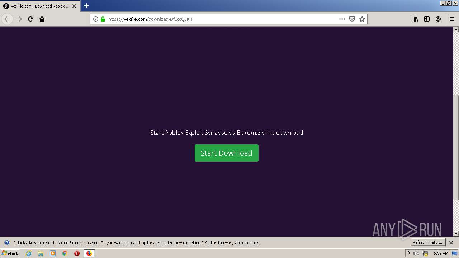Viewport: 459px width, 258px height.
Task: Open the page actions three-dot menu
Action: click(342, 19)
